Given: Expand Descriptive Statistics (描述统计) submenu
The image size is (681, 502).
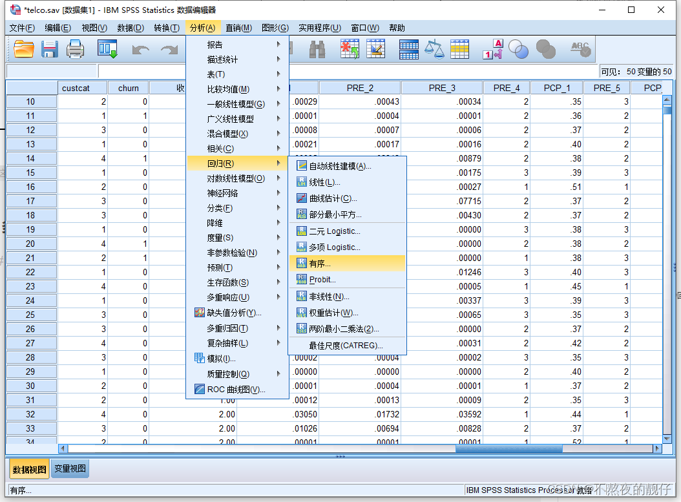Looking at the screenshot, I should click(x=237, y=59).
